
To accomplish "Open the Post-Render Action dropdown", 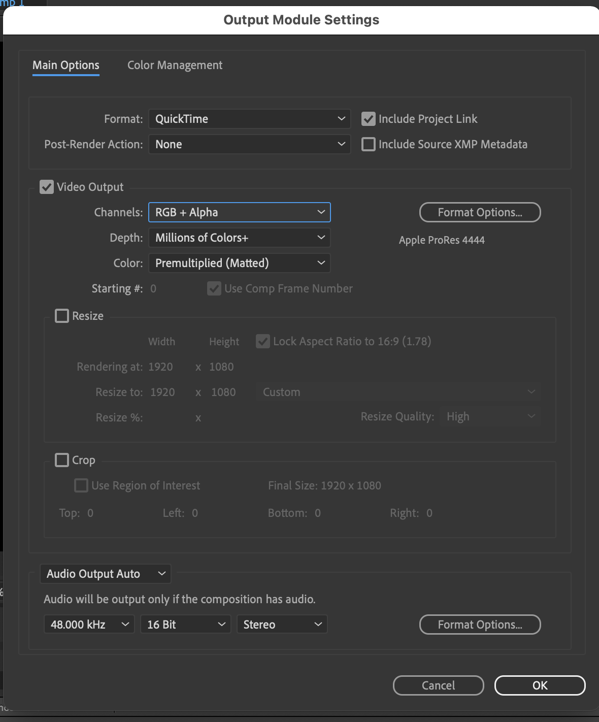I will (x=249, y=144).
